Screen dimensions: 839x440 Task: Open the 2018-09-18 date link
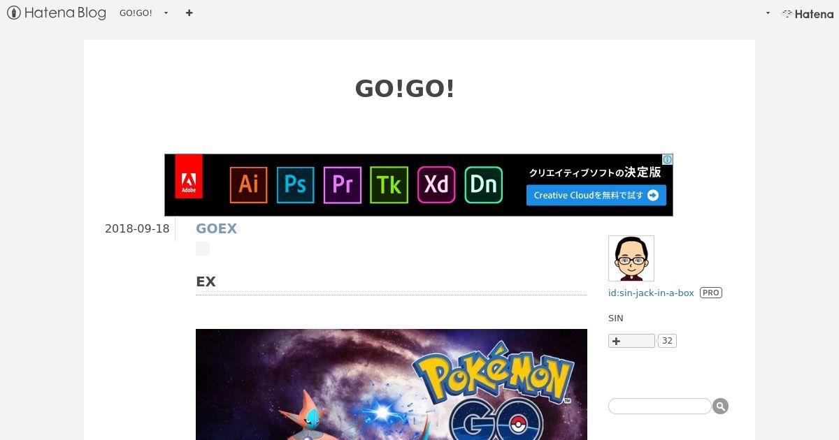click(137, 228)
